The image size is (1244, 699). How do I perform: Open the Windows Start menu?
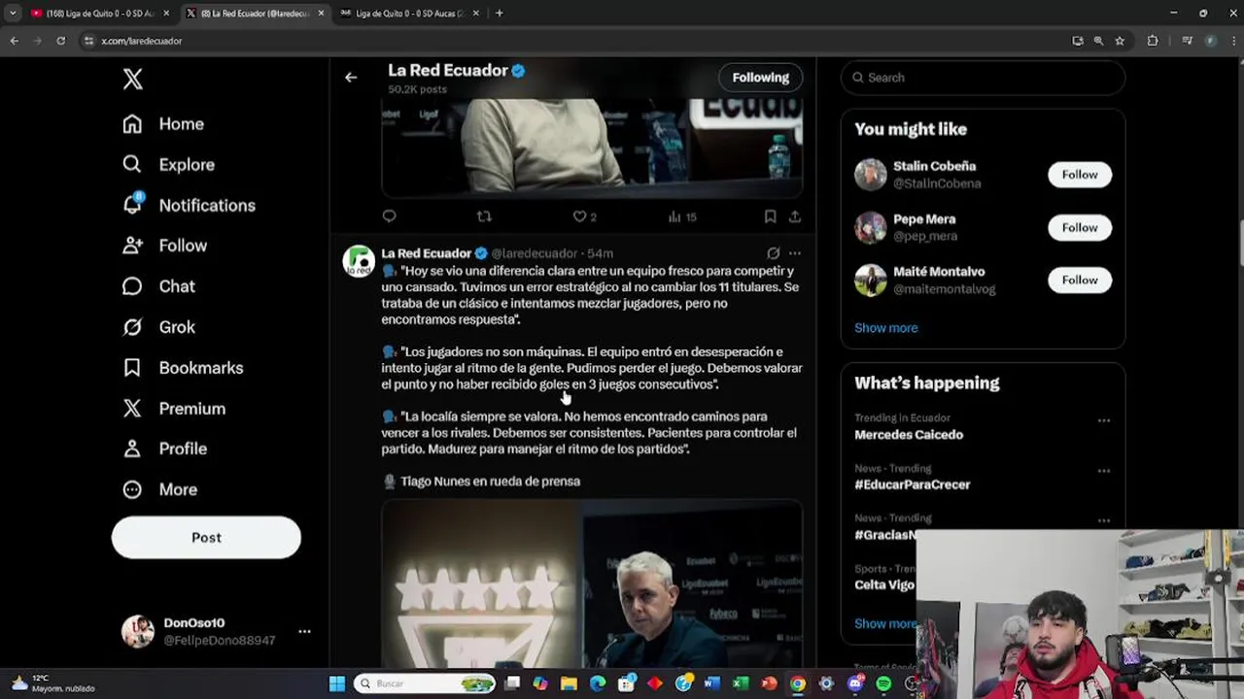pyautogui.click(x=336, y=683)
